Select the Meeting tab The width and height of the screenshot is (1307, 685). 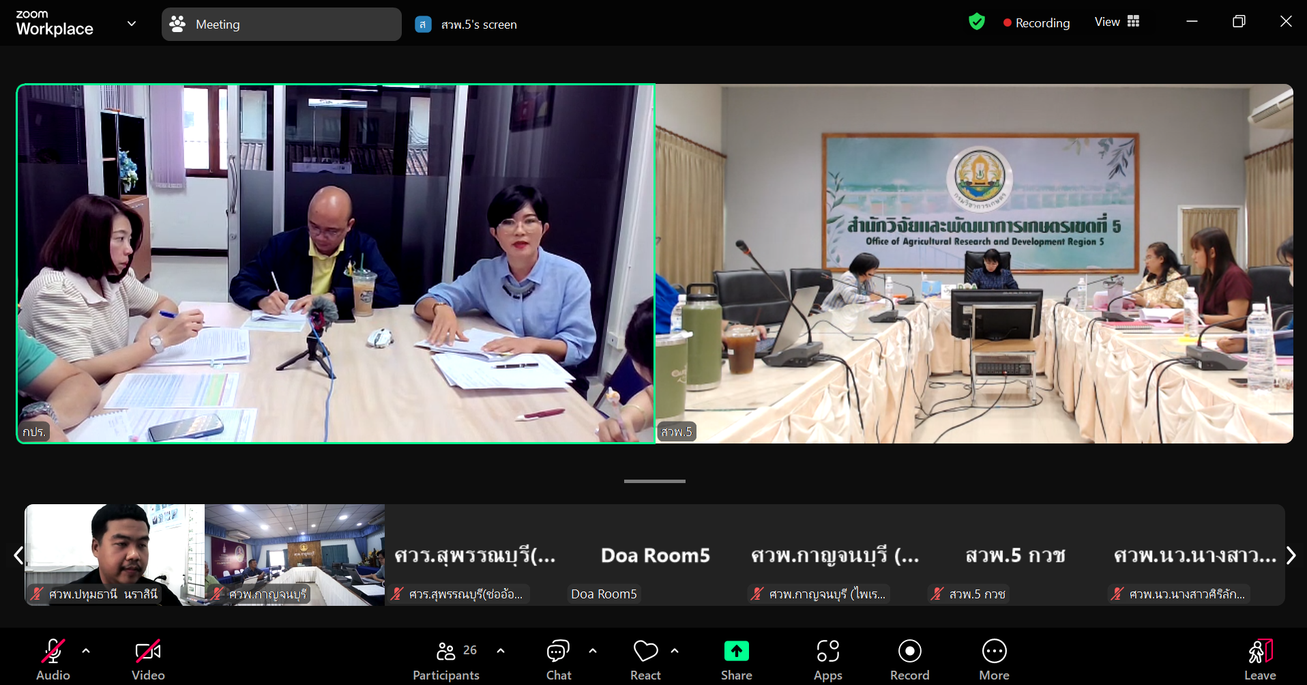[x=281, y=24]
